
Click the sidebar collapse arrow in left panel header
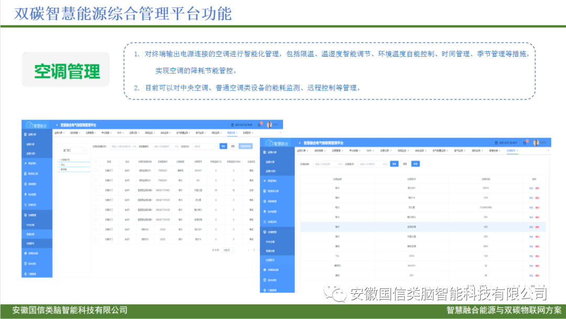point(57,125)
